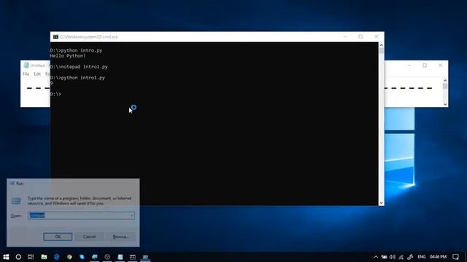Open the File menu in Notepad

pyautogui.click(x=26, y=74)
